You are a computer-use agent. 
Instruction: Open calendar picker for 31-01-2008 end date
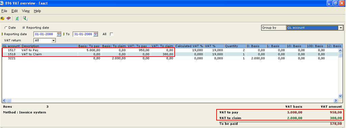[96, 34]
